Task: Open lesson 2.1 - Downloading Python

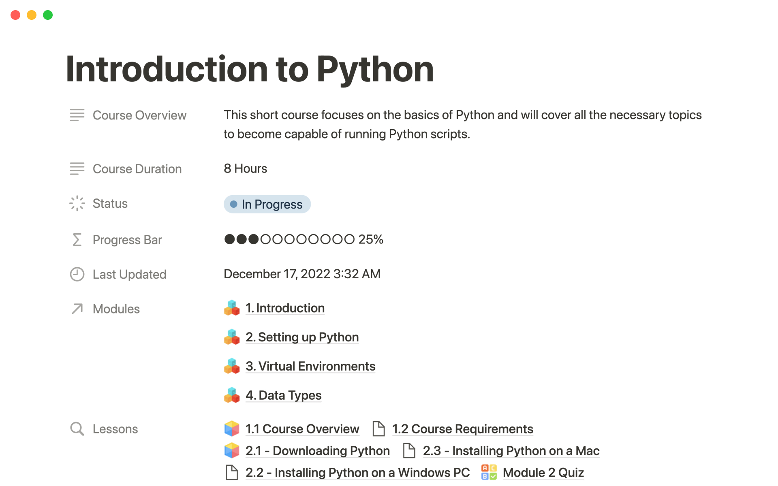Action: tap(317, 451)
